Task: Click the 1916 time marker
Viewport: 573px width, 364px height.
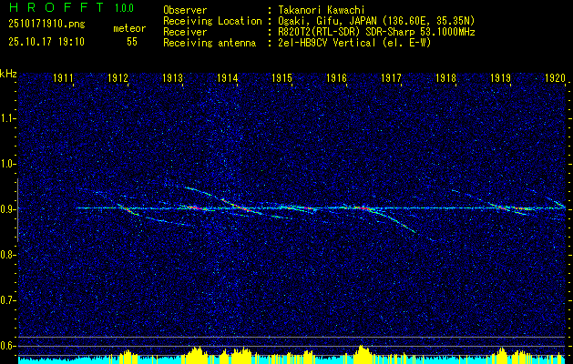Action: (336, 77)
